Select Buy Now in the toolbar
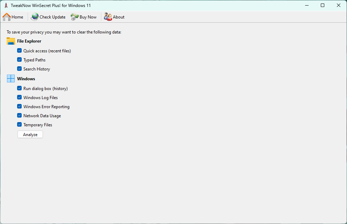 84,17
